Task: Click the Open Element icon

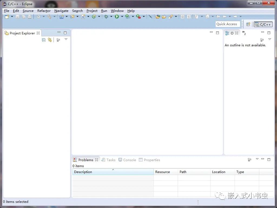Action: pyautogui.click(x=158, y=17)
